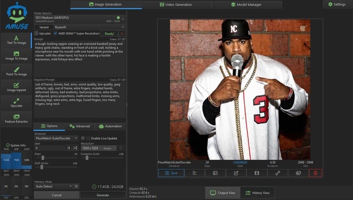Open the Feature Extractor tool
This screenshot has width=353, height=200.
point(16,119)
